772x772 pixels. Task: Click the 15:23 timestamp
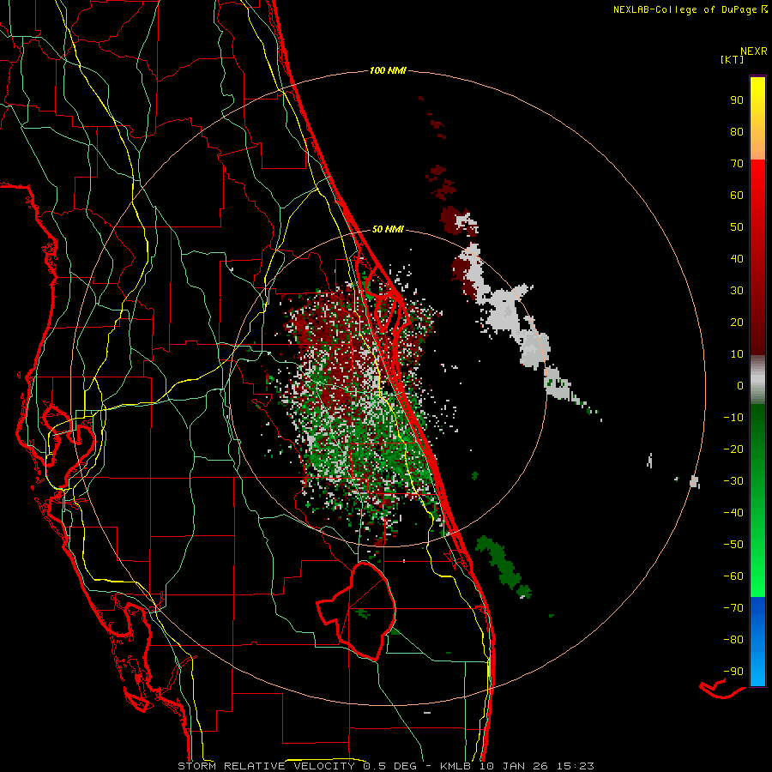576,766
